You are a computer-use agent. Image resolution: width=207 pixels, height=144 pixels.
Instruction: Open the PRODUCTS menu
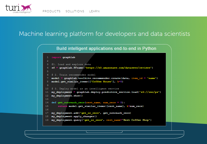[52, 11]
